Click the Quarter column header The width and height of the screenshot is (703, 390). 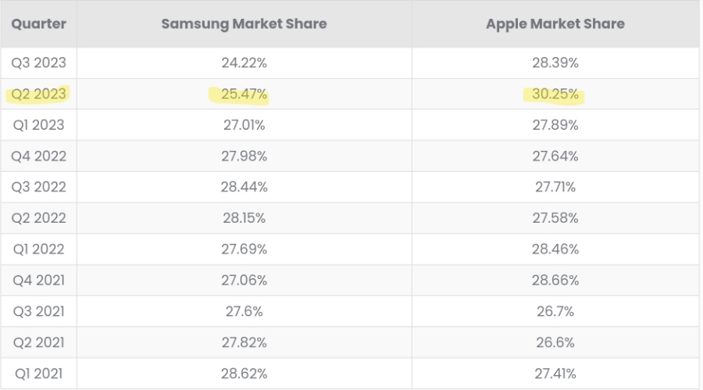38,24
